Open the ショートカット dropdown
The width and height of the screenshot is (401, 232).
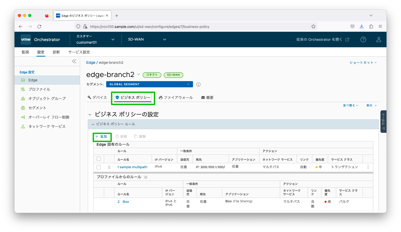pos(363,63)
